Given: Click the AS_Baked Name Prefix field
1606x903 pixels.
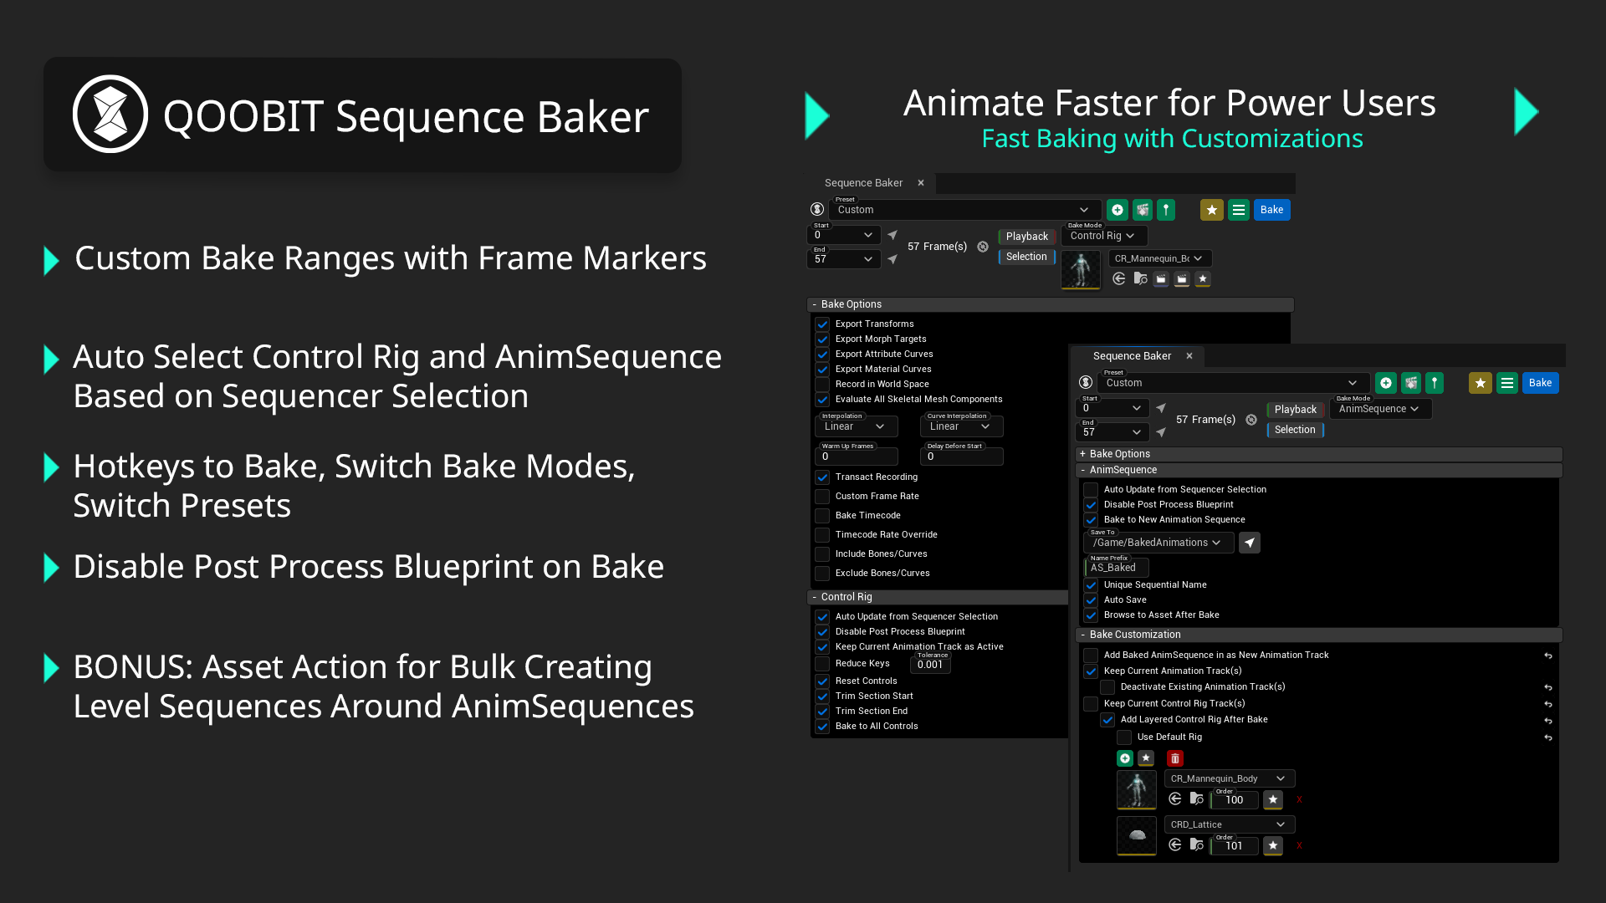Looking at the screenshot, I should pyautogui.click(x=1117, y=568).
